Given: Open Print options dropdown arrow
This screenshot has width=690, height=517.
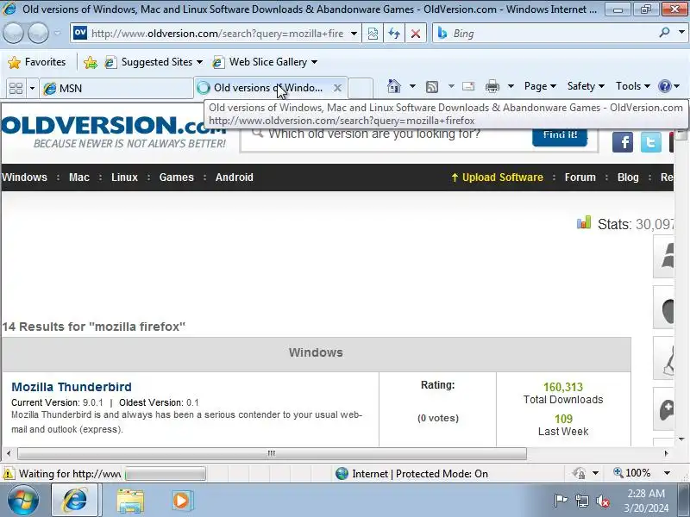Looking at the screenshot, I should (x=511, y=86).
